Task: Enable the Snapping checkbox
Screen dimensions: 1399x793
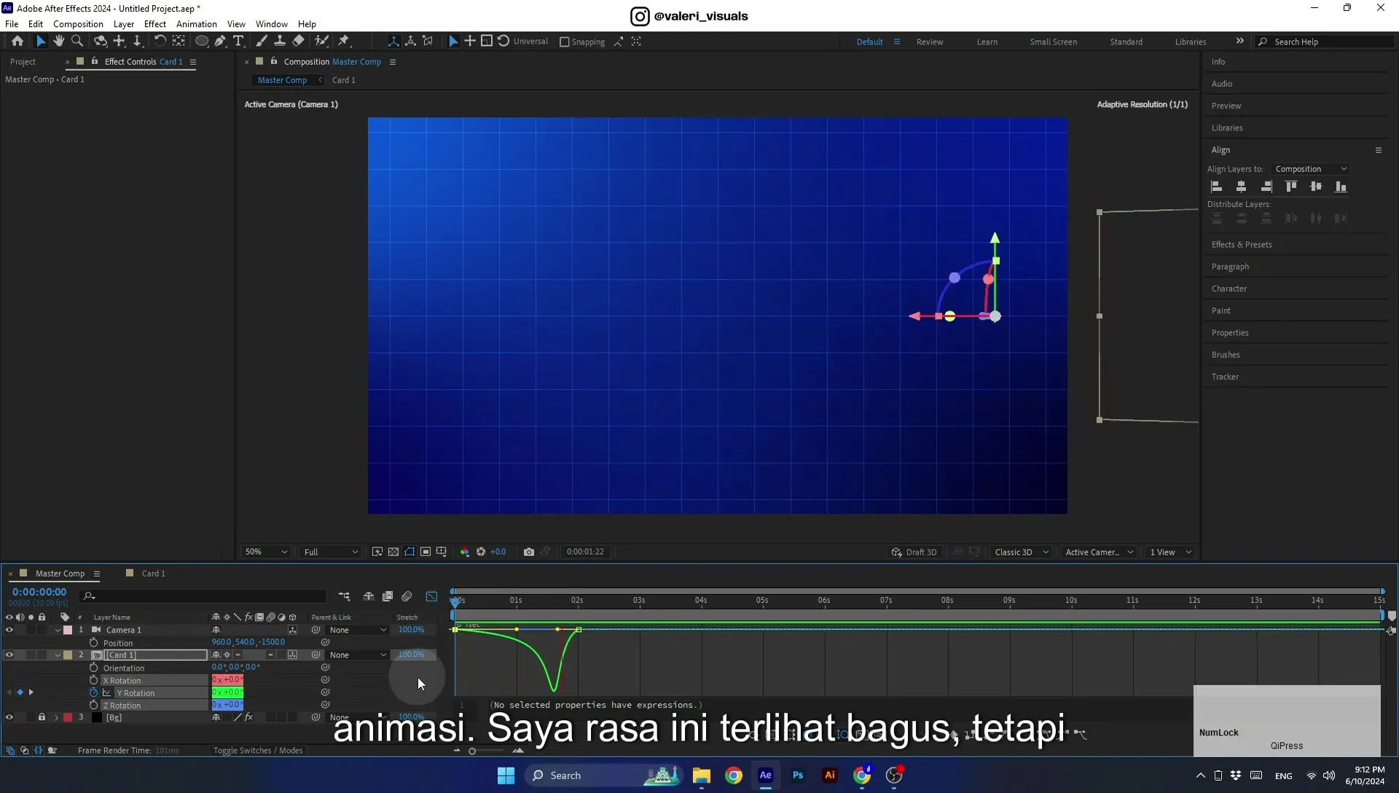Action: click(564, 42)
